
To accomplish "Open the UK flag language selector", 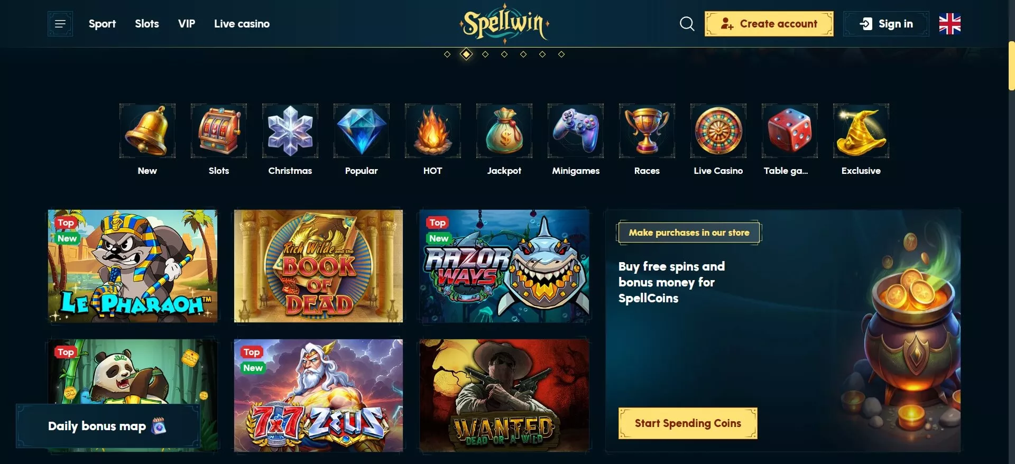I will (949, 24).
